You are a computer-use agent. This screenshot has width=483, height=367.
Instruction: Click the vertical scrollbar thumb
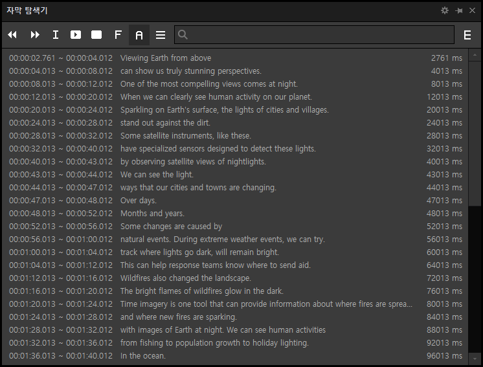(475, 133)
